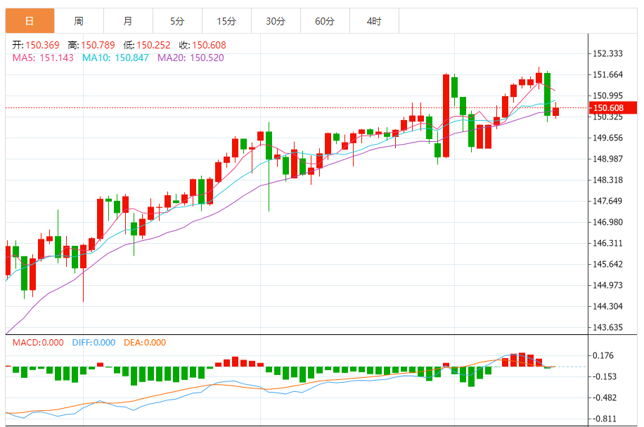644x427 pixels.
Task: Switch to the 周 weekly tab
Action: coord(79,21)
